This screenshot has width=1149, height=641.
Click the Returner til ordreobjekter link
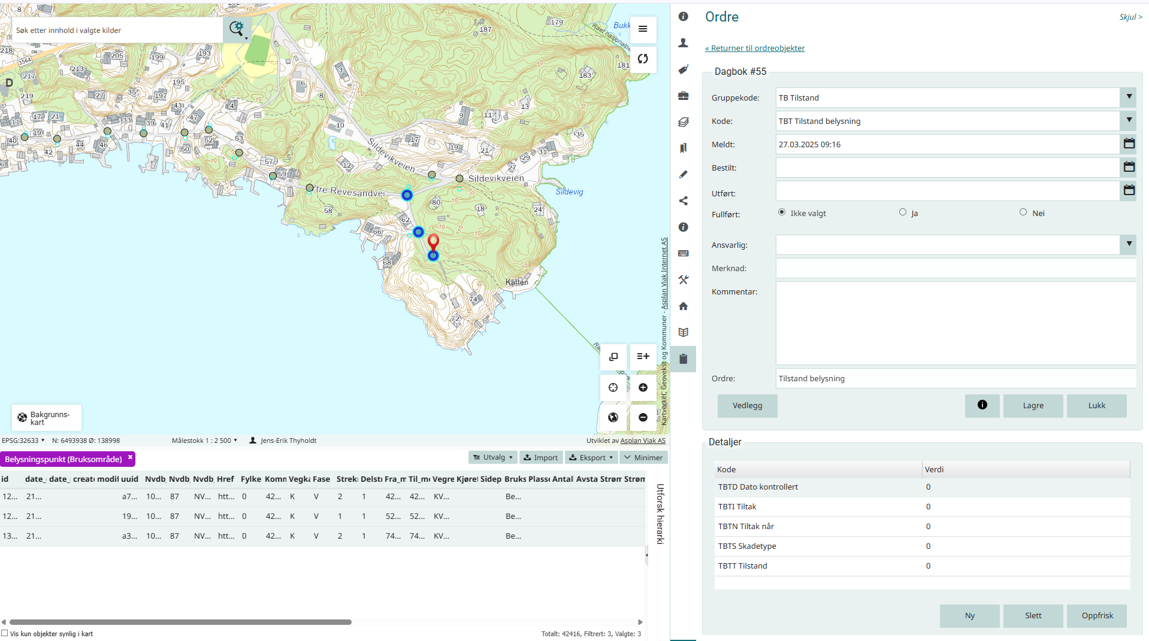(x=755, y=48)
